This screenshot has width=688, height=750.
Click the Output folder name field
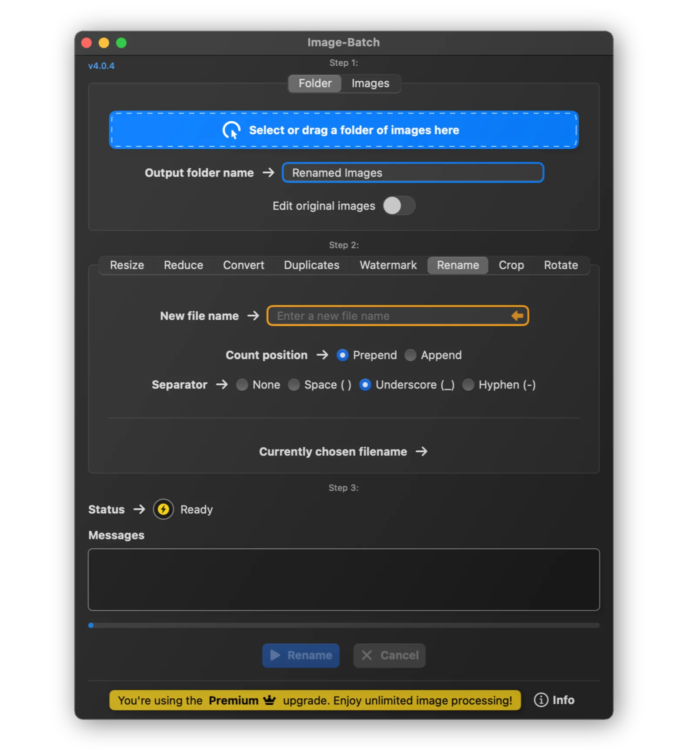pos(413,173)
